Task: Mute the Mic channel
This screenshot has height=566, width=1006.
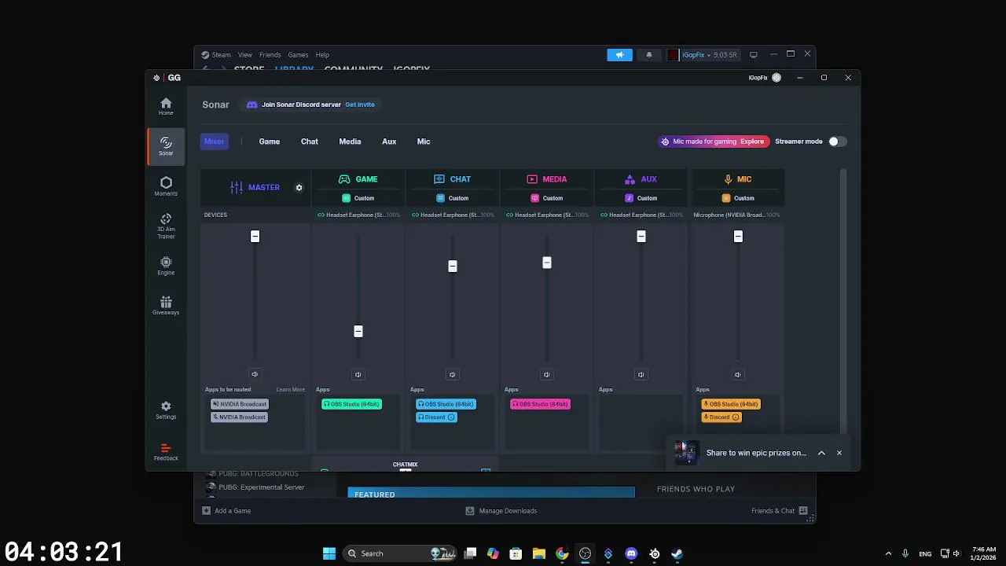Action: [x=737, y=374]
